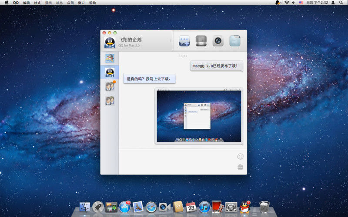Click the '是真的吗?我马上去下载。' message bubble
The image size is (348, 217).
point(149,79)
